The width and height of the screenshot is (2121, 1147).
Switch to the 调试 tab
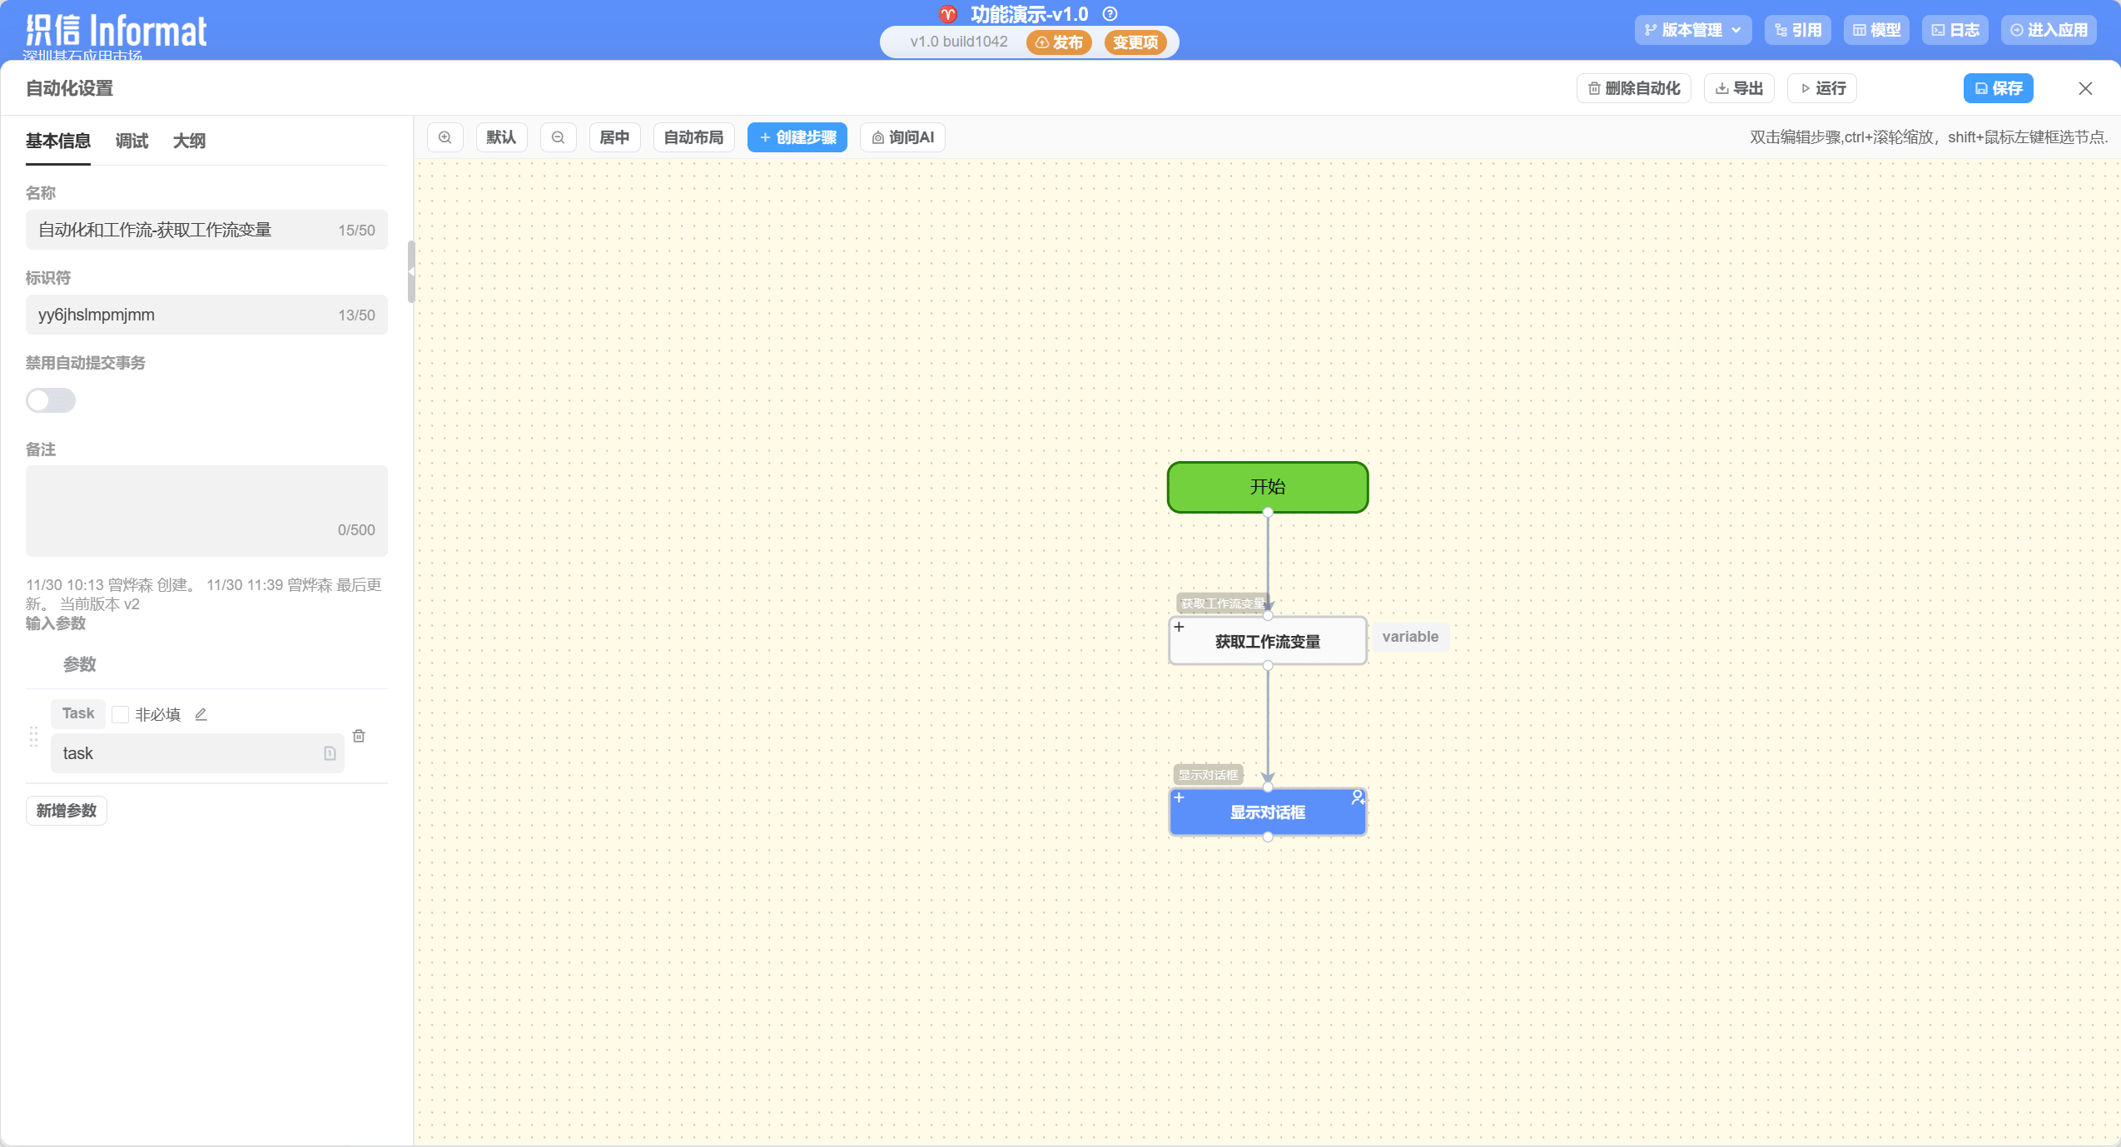point(132,141)
